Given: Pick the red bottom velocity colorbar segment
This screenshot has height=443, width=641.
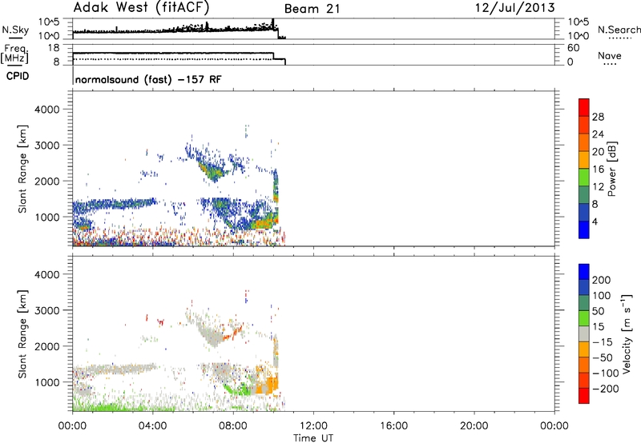Looking at the screenshot, I should [x=584, y=396].
